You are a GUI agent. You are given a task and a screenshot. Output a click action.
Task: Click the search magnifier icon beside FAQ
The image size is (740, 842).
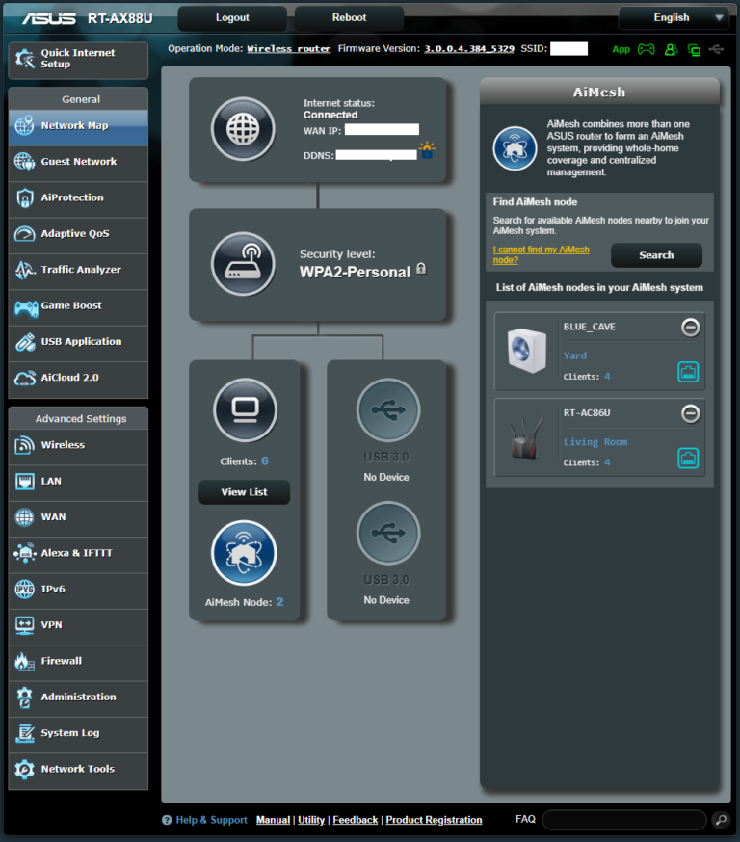[720, 820]
